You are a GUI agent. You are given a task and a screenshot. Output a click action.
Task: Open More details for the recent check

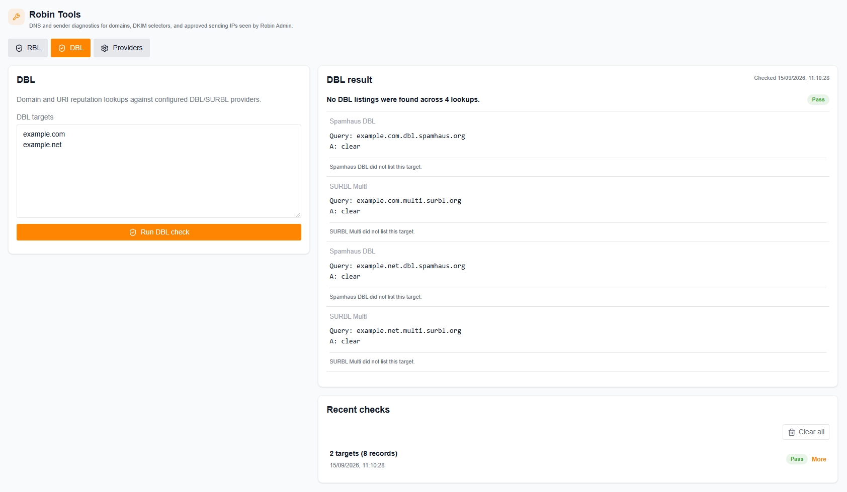pyautogui.click(x=819, y=459)
